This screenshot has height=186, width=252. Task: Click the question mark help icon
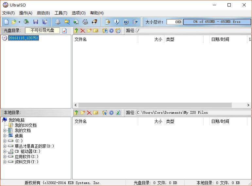pyautogui.click(x=126, y=22)
